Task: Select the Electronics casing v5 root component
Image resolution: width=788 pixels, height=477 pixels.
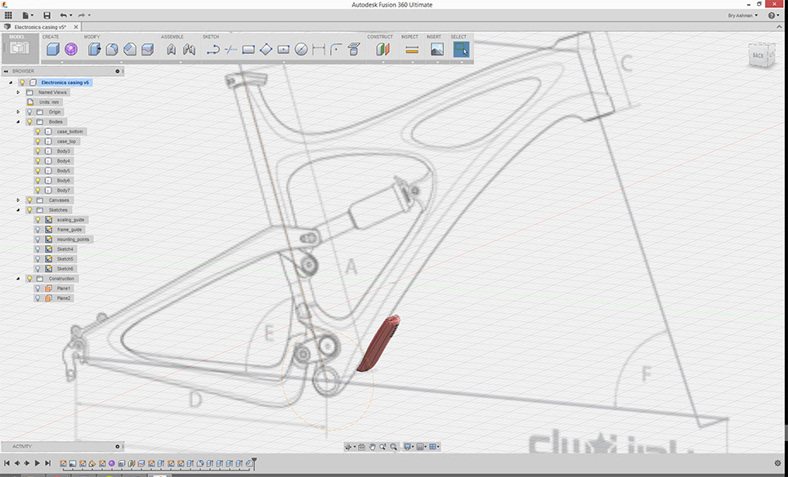Action: [65, 82]
